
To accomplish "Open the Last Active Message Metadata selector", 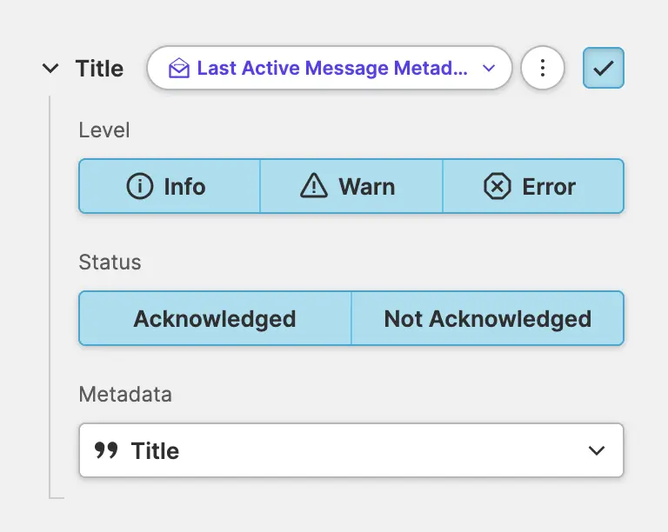I will (x=331, y=69).
